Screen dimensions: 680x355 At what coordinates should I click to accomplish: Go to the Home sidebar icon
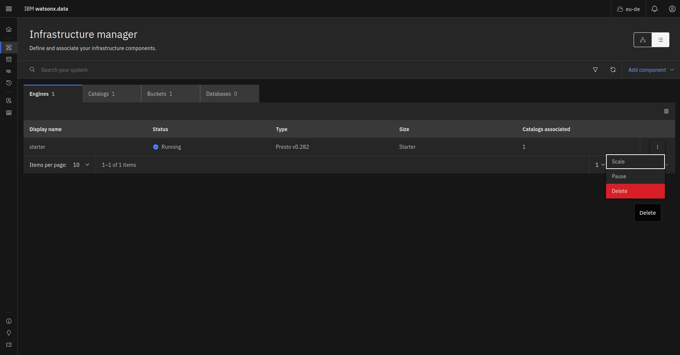(x=9, y=29)
